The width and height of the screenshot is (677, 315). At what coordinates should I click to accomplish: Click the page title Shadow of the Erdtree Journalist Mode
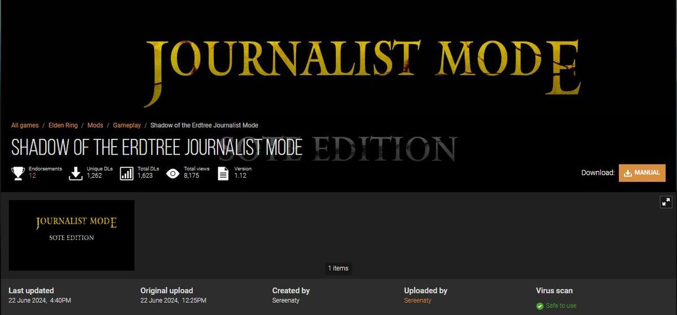157,147
